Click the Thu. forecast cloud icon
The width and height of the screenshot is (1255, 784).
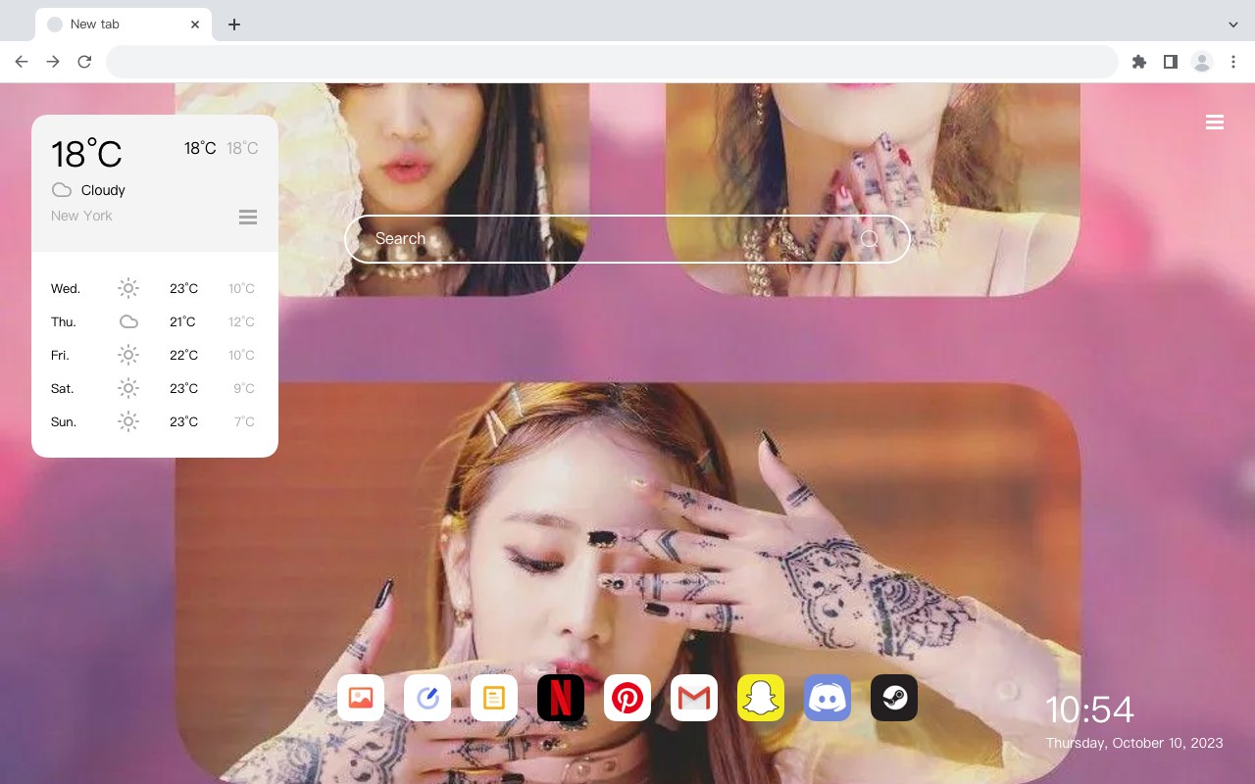pyautogui.click(x=128, y=321)
